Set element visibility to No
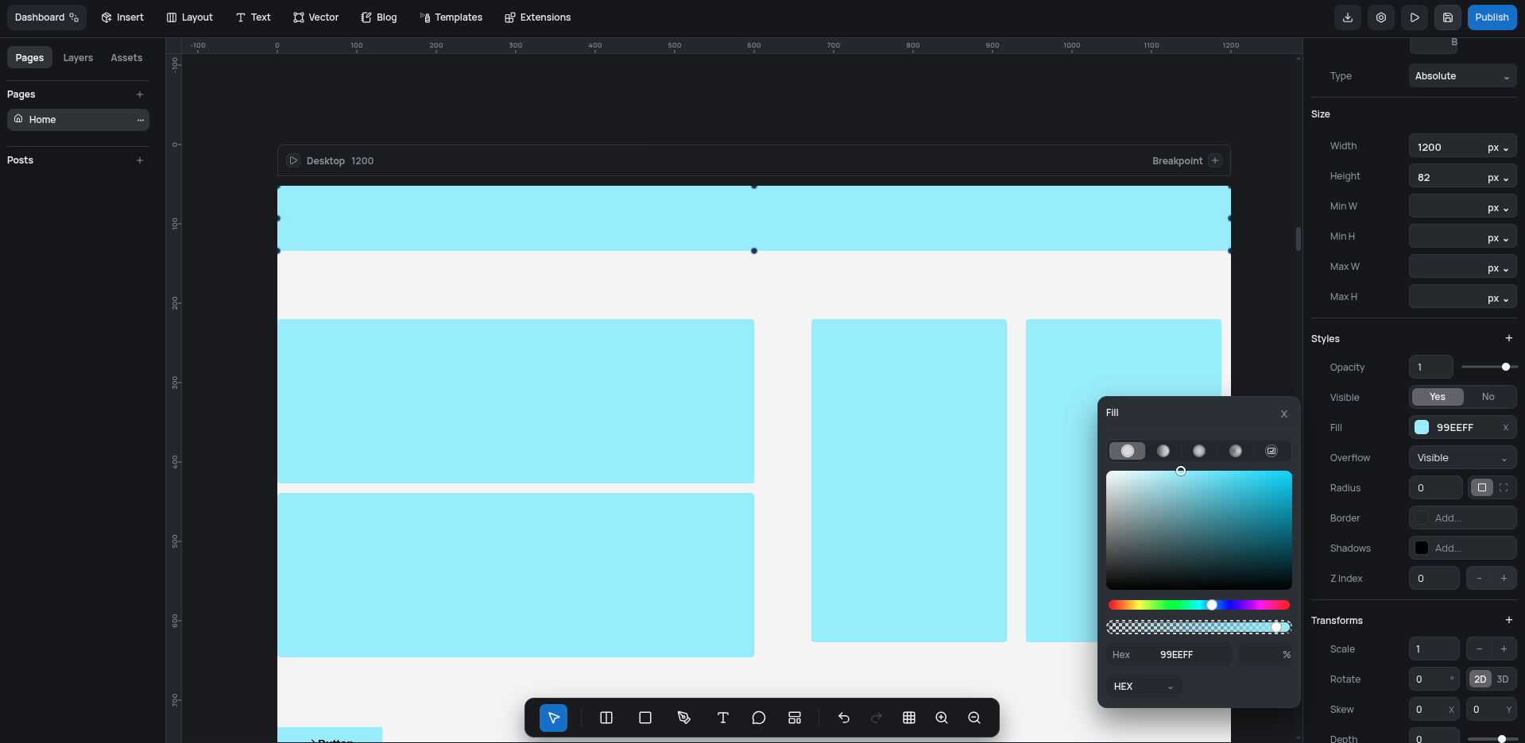The width and height of the screenshot is (1525, 743). [1489, 397]
